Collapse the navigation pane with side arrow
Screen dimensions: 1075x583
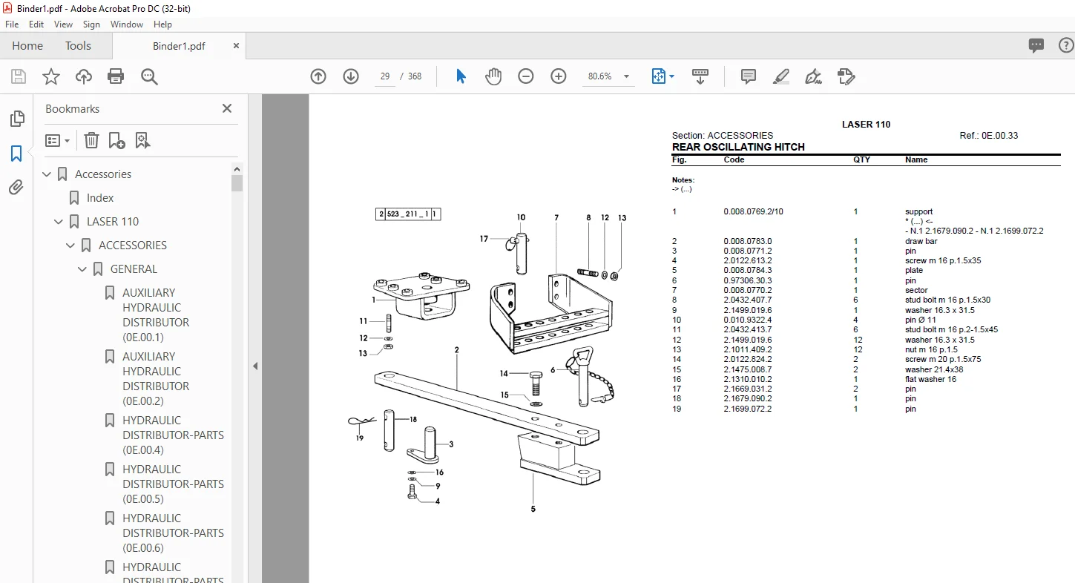pyautogui.click(x=255, y=366)
